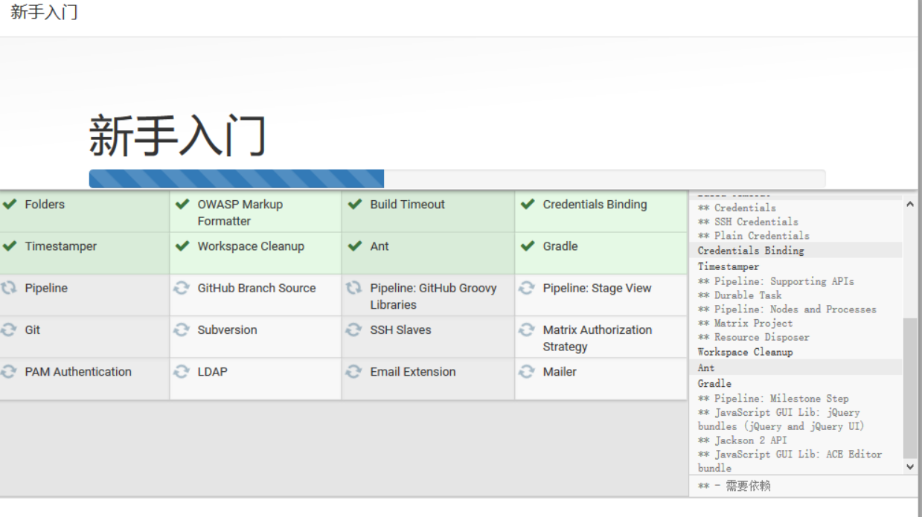Image resolution: width=922 pixels, height=517 pixels.
Task: Click the '** JavaScript GUI Lib: ACE Editor' log line
Action: (790, 461)
